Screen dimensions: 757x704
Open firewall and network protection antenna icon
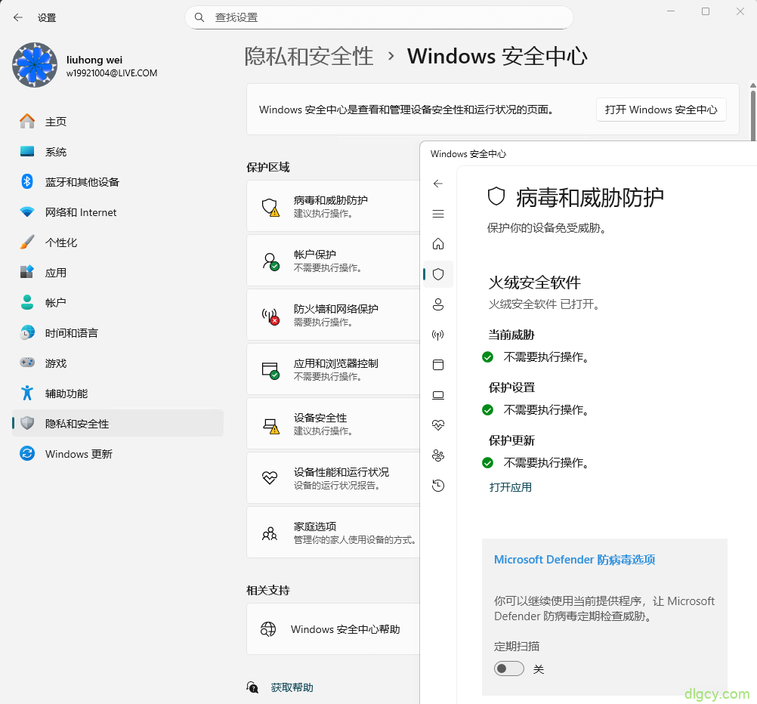tap(438, 335)
